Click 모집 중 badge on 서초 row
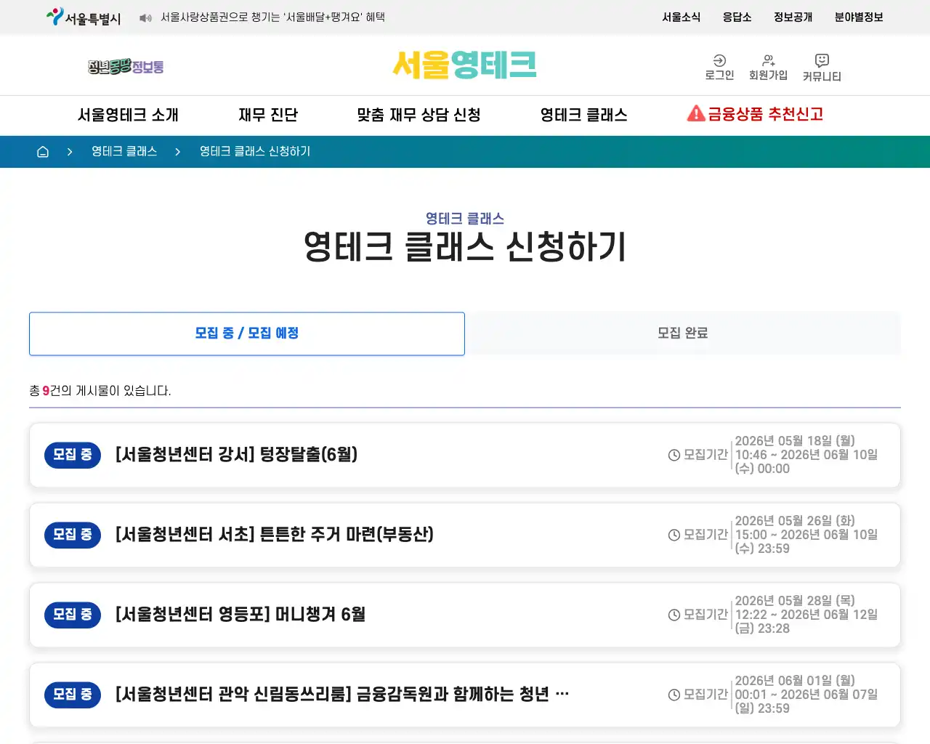 (73, 535)
